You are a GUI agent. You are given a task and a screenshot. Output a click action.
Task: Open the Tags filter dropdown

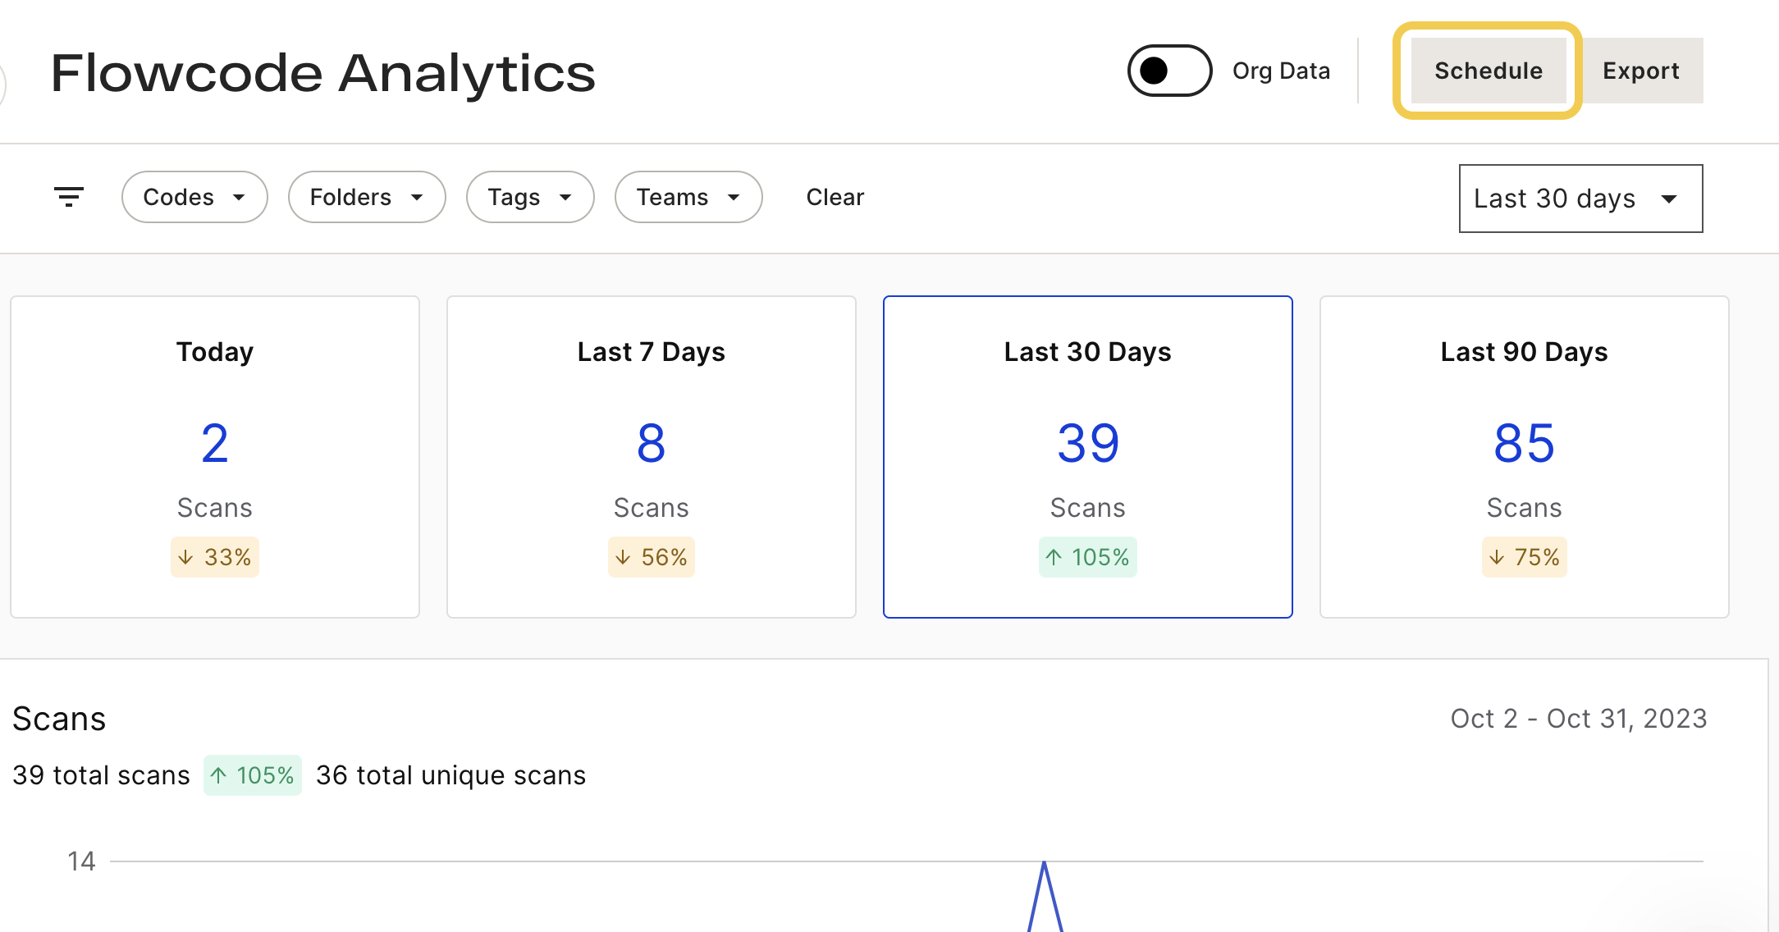coord(530,197)
